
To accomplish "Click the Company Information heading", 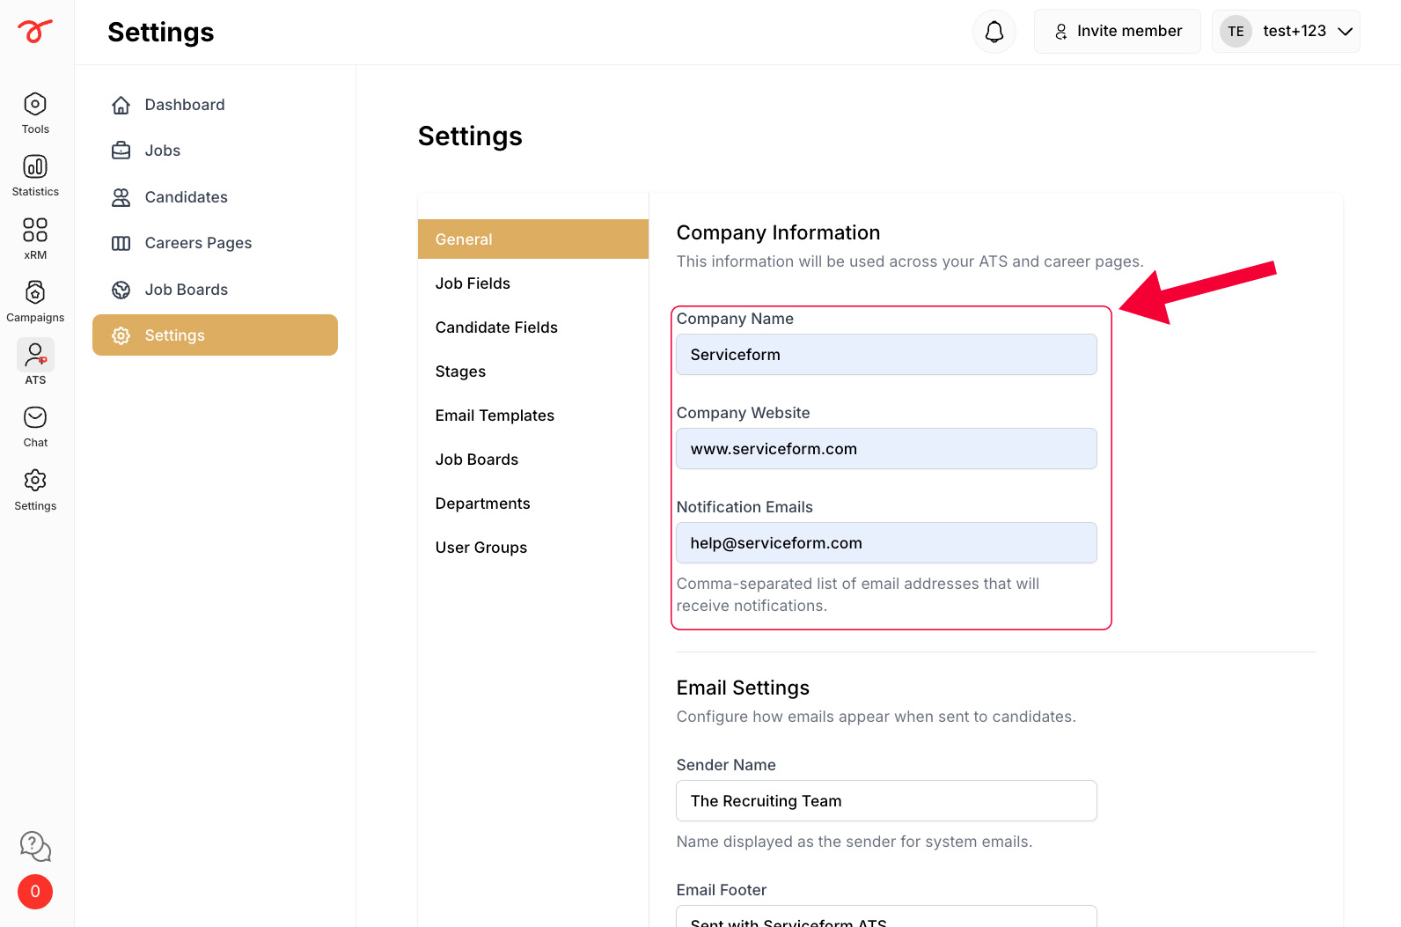I will click(x=778, y=232).
